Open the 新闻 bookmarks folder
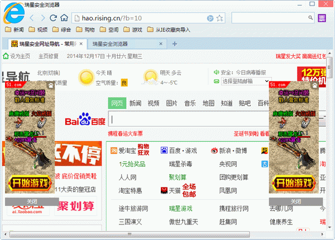The height and width of the screenshot is (240, 335). [x=15, y=30]
